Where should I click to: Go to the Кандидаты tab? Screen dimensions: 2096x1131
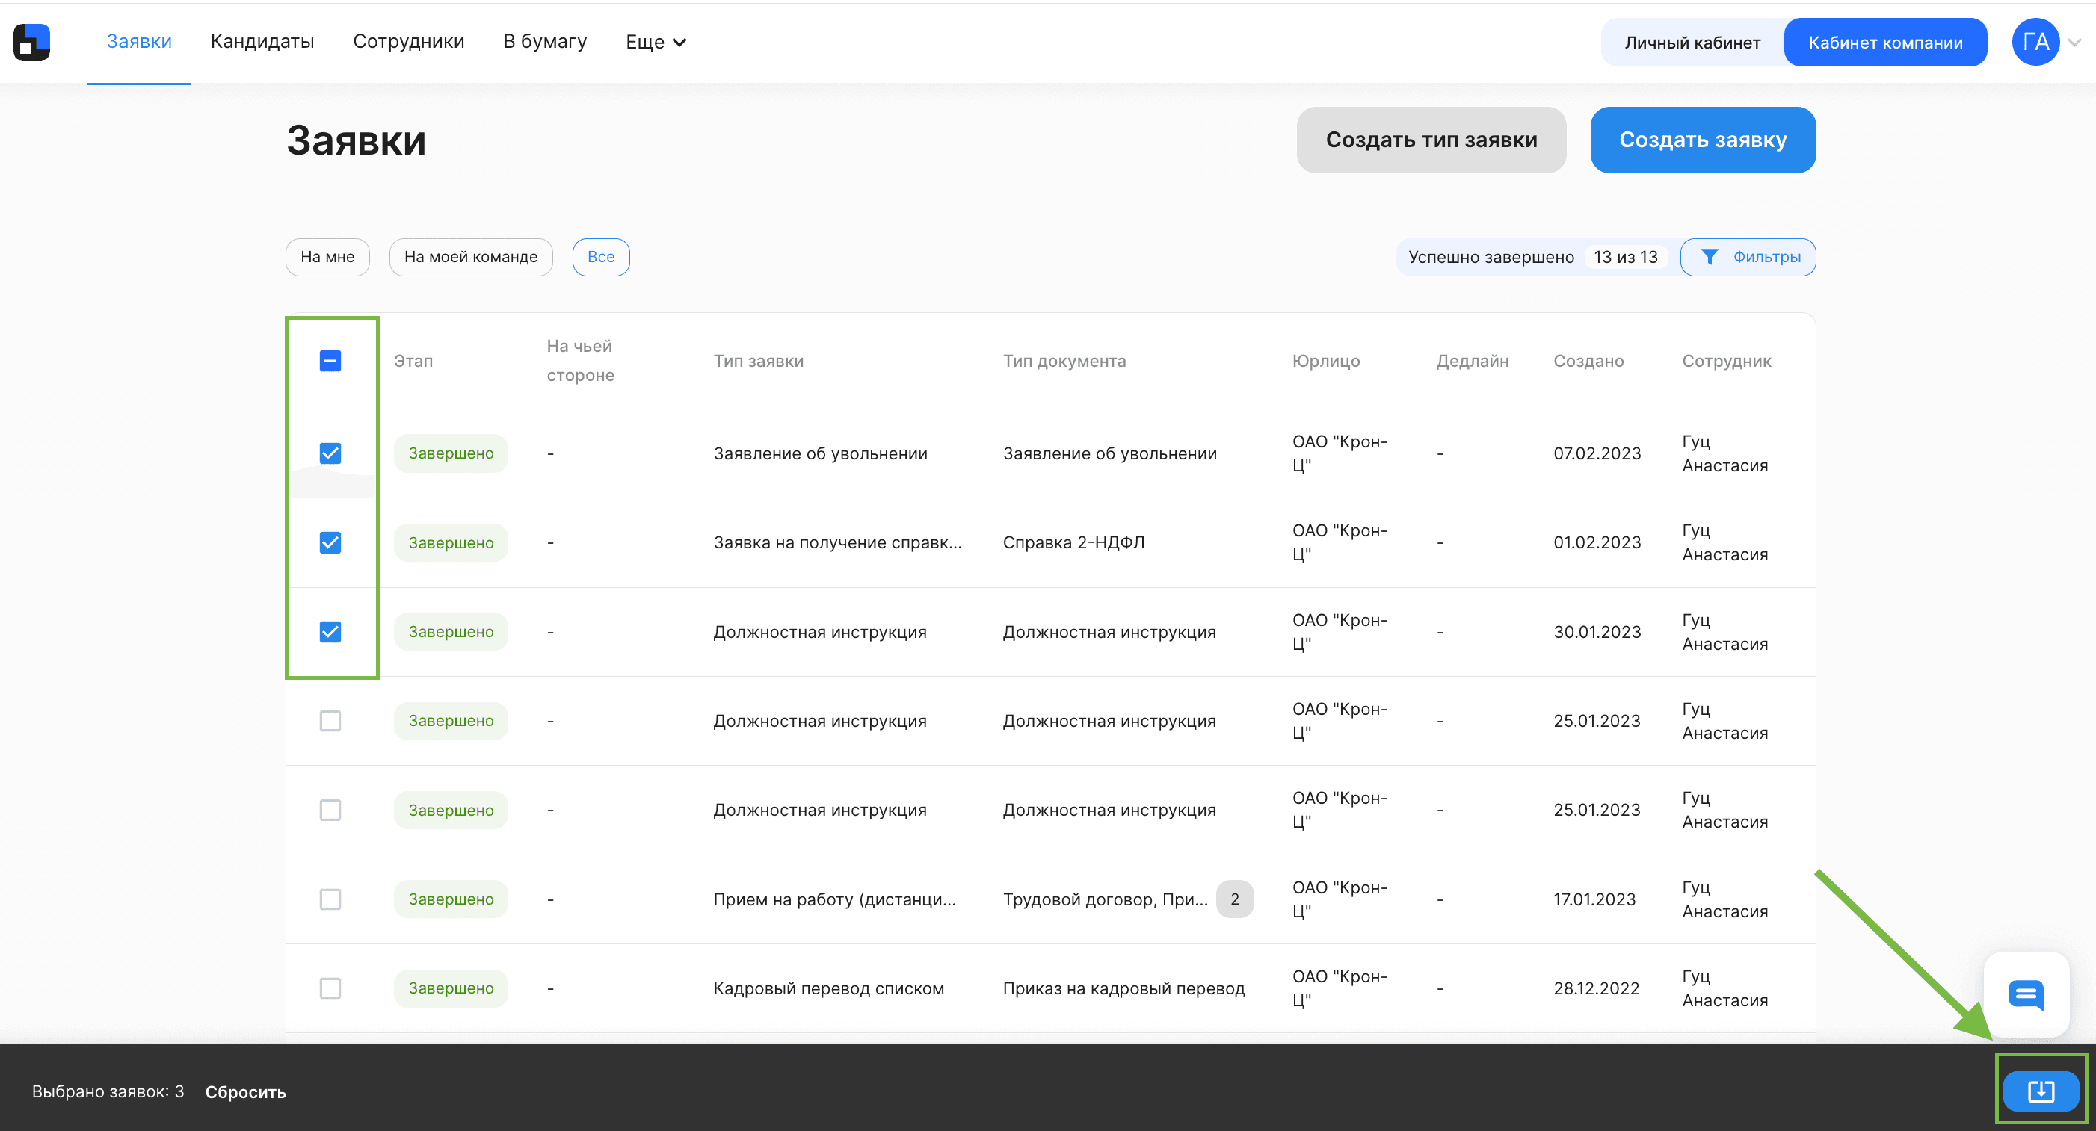pyautogui.click(x=262, y=42)
